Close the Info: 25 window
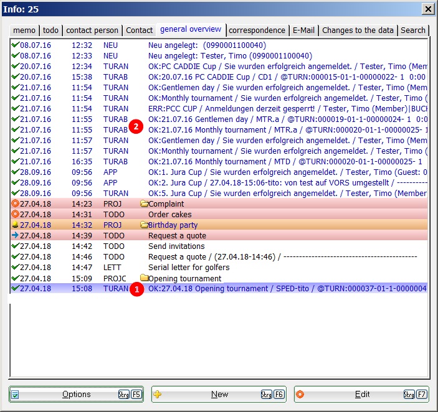The width and height of the screenshot is (438, 412). point(427,9)
